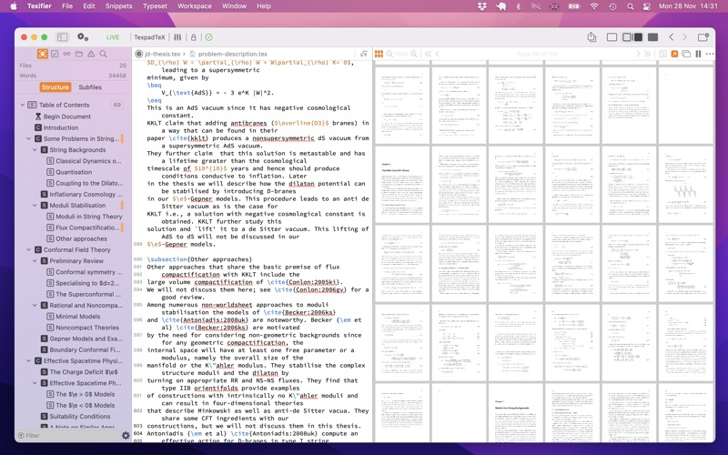
Task: Open typeset settings gears icon
Action: point(83,37)
